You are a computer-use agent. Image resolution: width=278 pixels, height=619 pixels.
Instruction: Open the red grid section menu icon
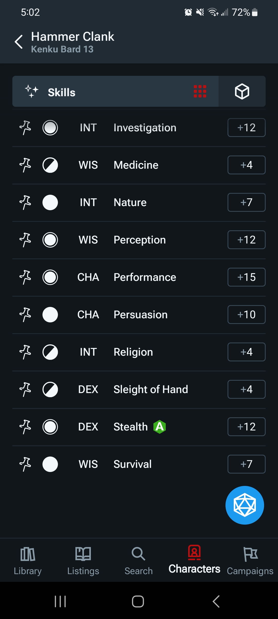point(200,91)
